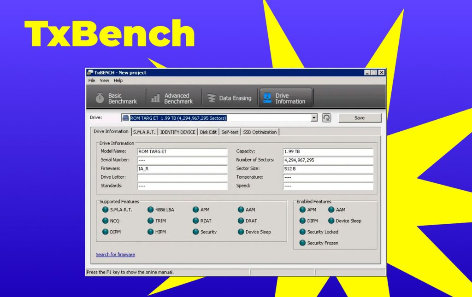Click the enabled DIPM indicator light
This screenshot has width=472, height=297.
click(302, 221)
